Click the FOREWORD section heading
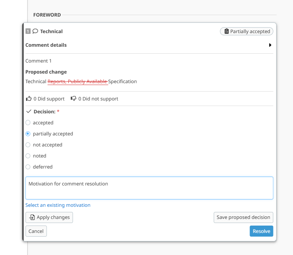This screenshot has height=255, width=293. coord(47,15)
